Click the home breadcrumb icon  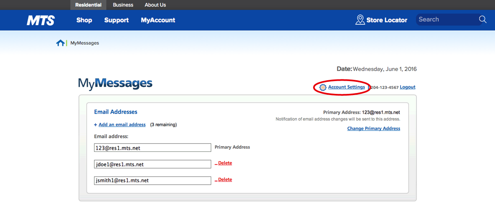[60, 43]
